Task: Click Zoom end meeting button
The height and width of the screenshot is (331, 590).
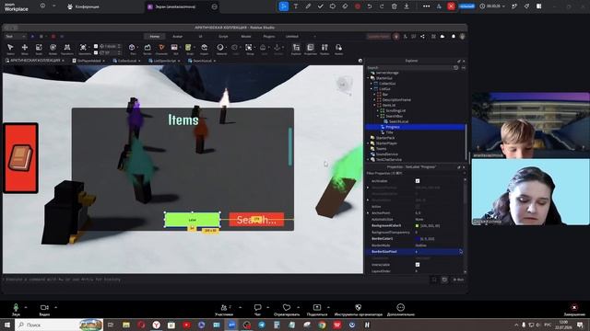Action: (x=574, y=310)
